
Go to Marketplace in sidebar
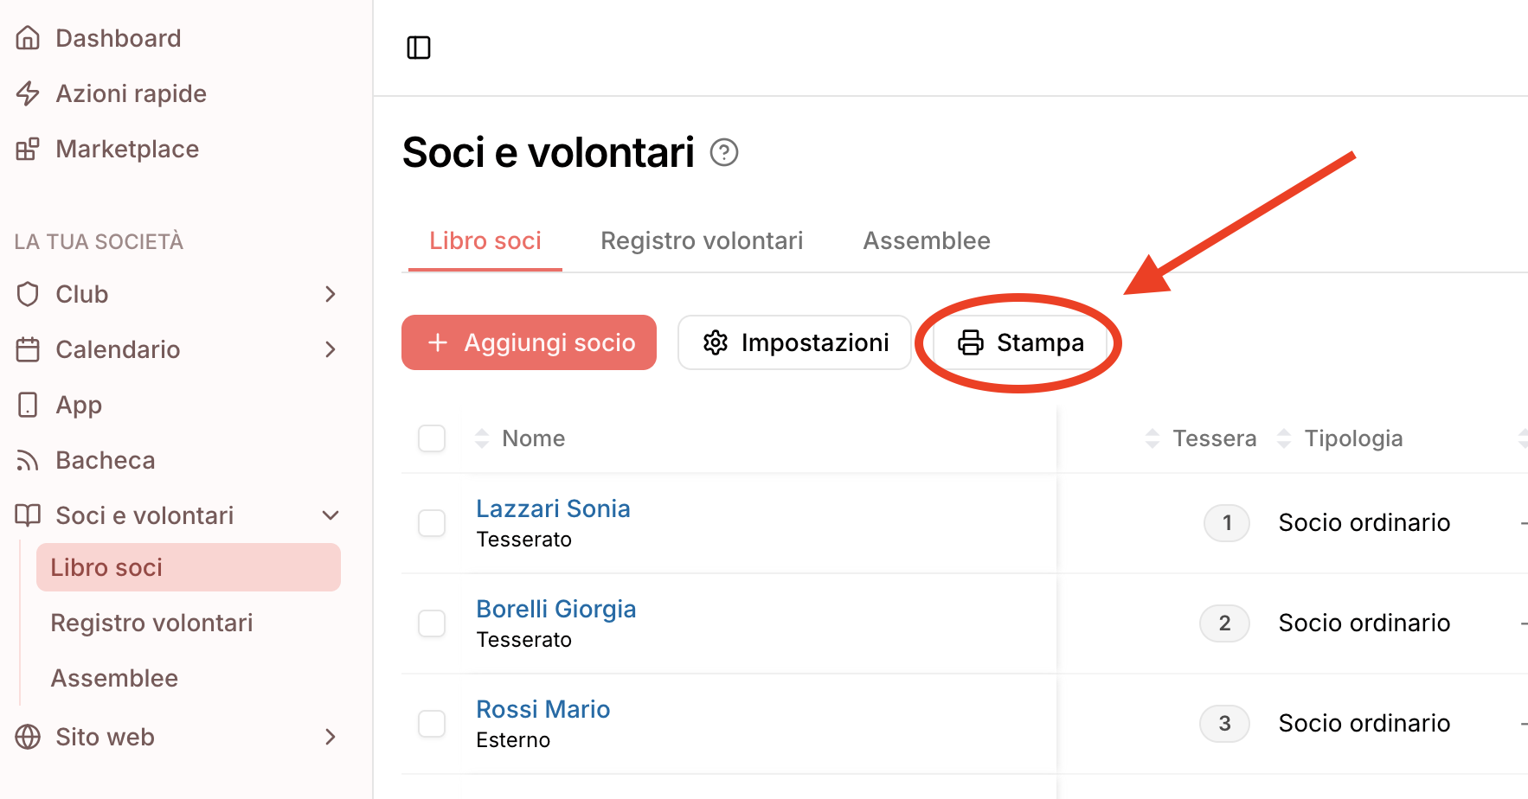coord(127,149)
